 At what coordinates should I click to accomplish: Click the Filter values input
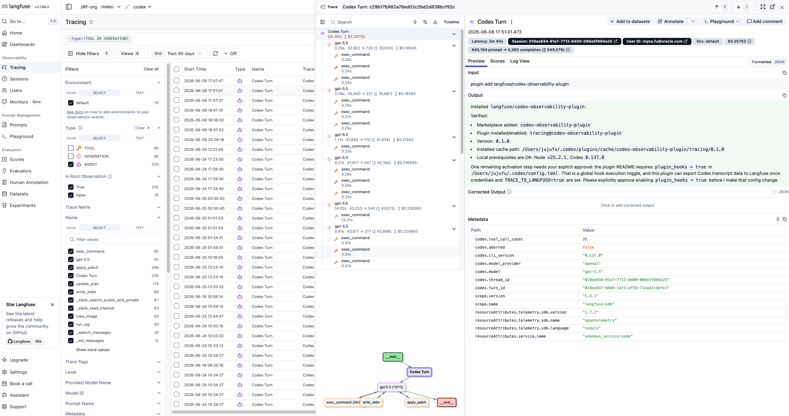[113, 239]
